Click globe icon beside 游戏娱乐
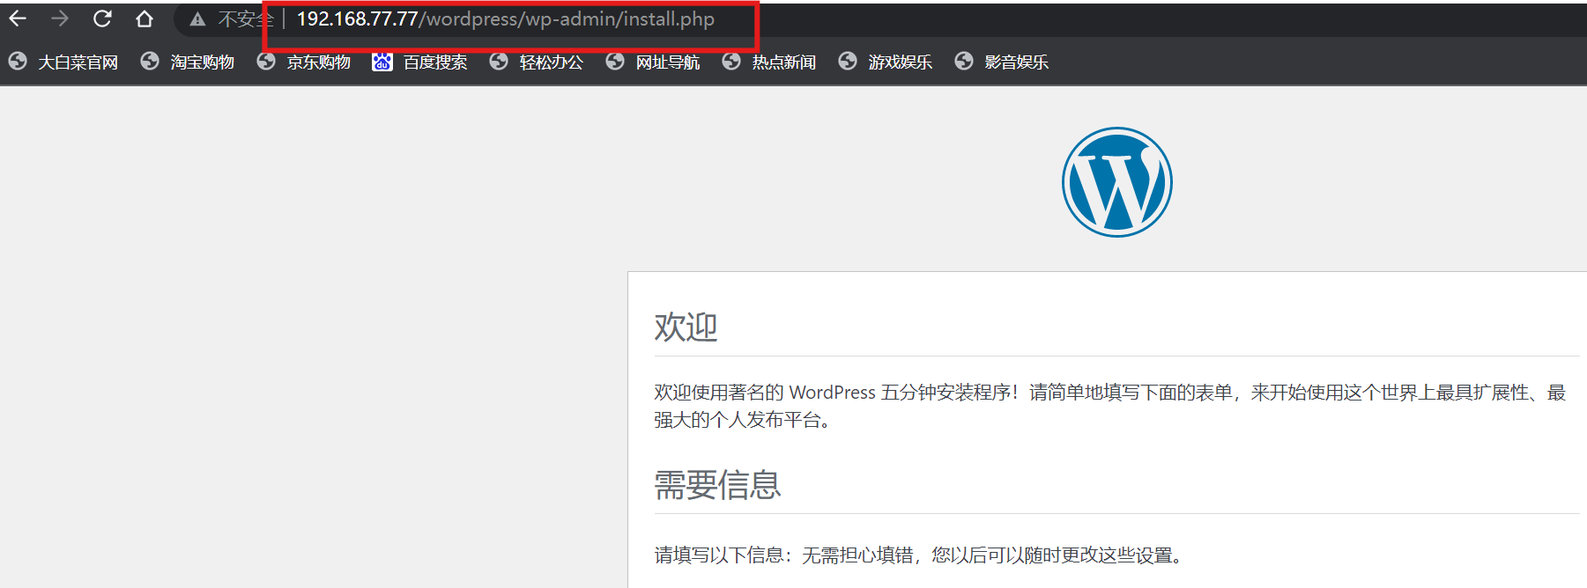Image resolution: width=1587 pixels, height=588 pixels. (848, 61)
